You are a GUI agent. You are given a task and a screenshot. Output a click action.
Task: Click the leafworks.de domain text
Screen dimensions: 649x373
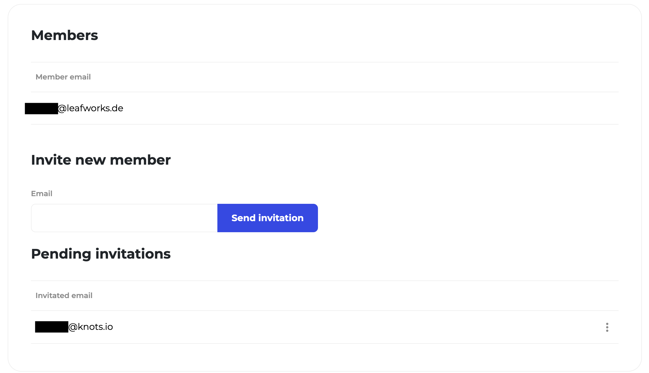(95, 108)
